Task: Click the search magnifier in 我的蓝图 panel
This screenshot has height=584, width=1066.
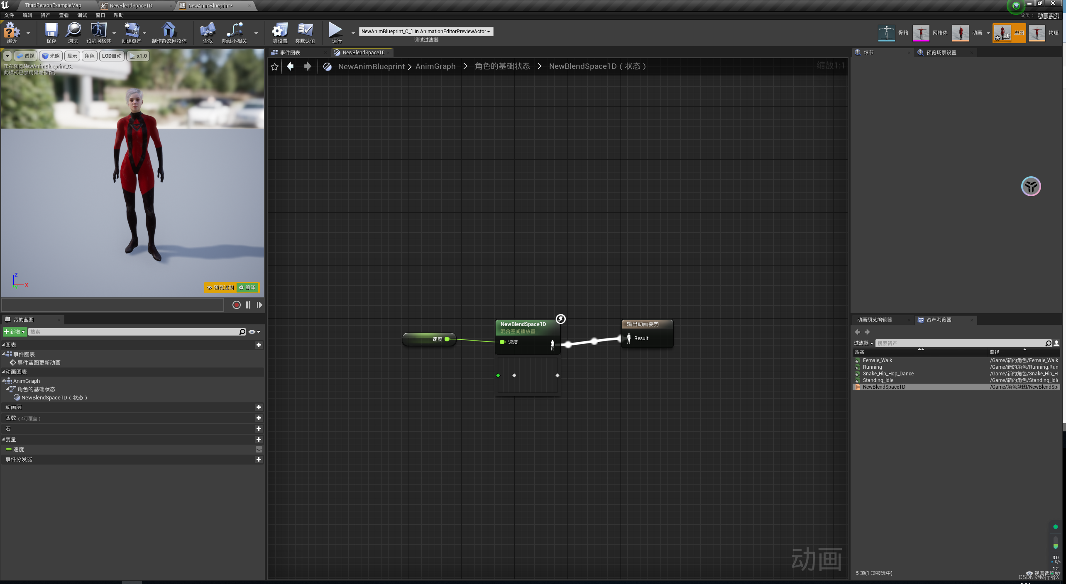Action: (x=242, y=332)
